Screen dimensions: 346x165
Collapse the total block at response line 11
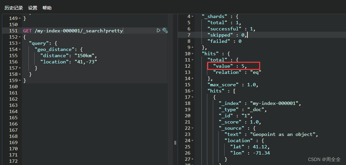click(x=192, y=60)
